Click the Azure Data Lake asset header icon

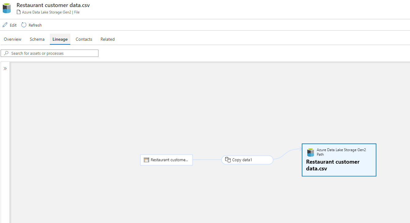coord(7,8)
